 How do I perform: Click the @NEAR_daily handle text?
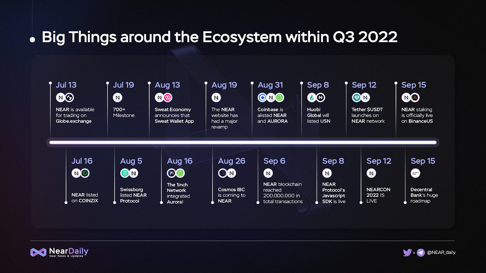point(441,252)
